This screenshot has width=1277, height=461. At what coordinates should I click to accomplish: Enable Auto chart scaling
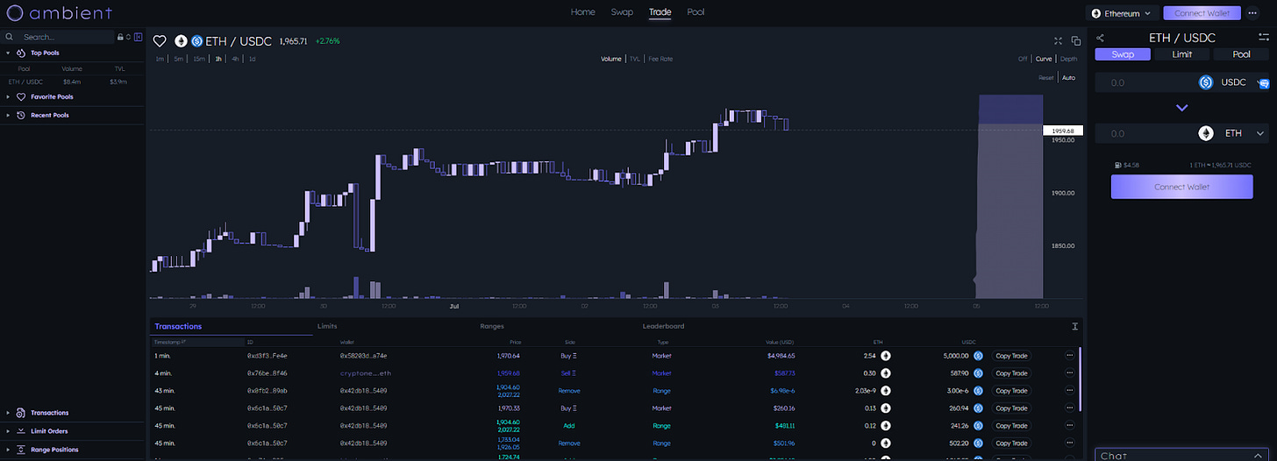tap(1068, 77)
